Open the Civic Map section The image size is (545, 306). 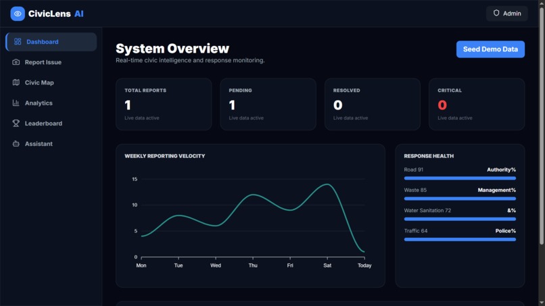pyautogui.click(x=51, y=82)
